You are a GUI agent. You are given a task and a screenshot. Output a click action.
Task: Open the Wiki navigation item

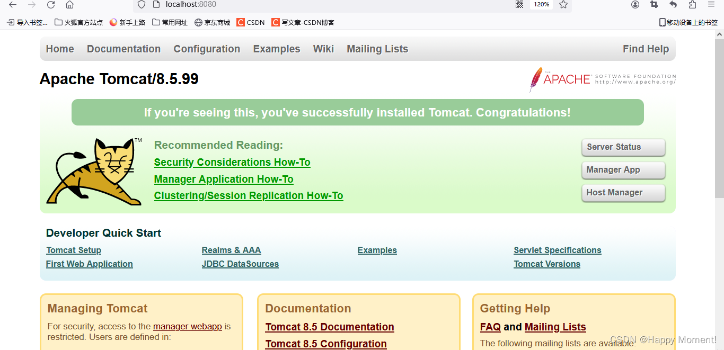coord(323,49)
